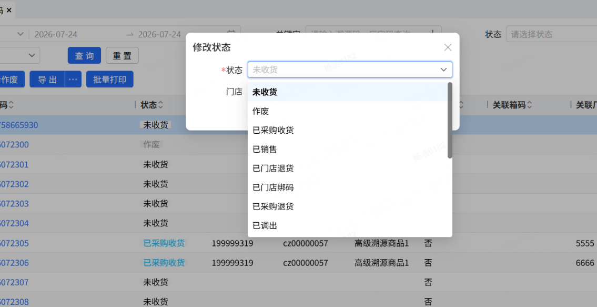Select 作废 from the status list
The height and width of the screenshot is (307, 597).
pos(347,111)
